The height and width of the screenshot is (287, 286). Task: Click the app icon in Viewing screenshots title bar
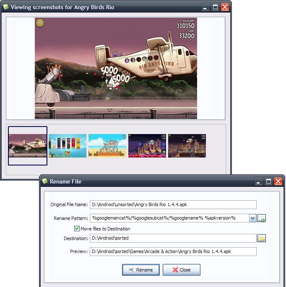pyautogui.click(x=6, y=7)
